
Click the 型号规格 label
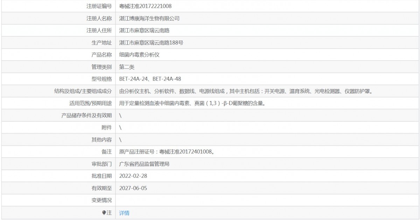[x=101, y=79]
